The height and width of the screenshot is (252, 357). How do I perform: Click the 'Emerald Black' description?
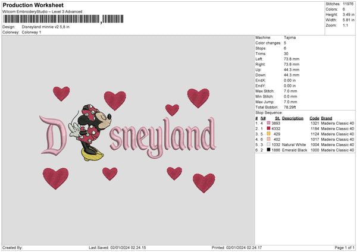point(295,150)
